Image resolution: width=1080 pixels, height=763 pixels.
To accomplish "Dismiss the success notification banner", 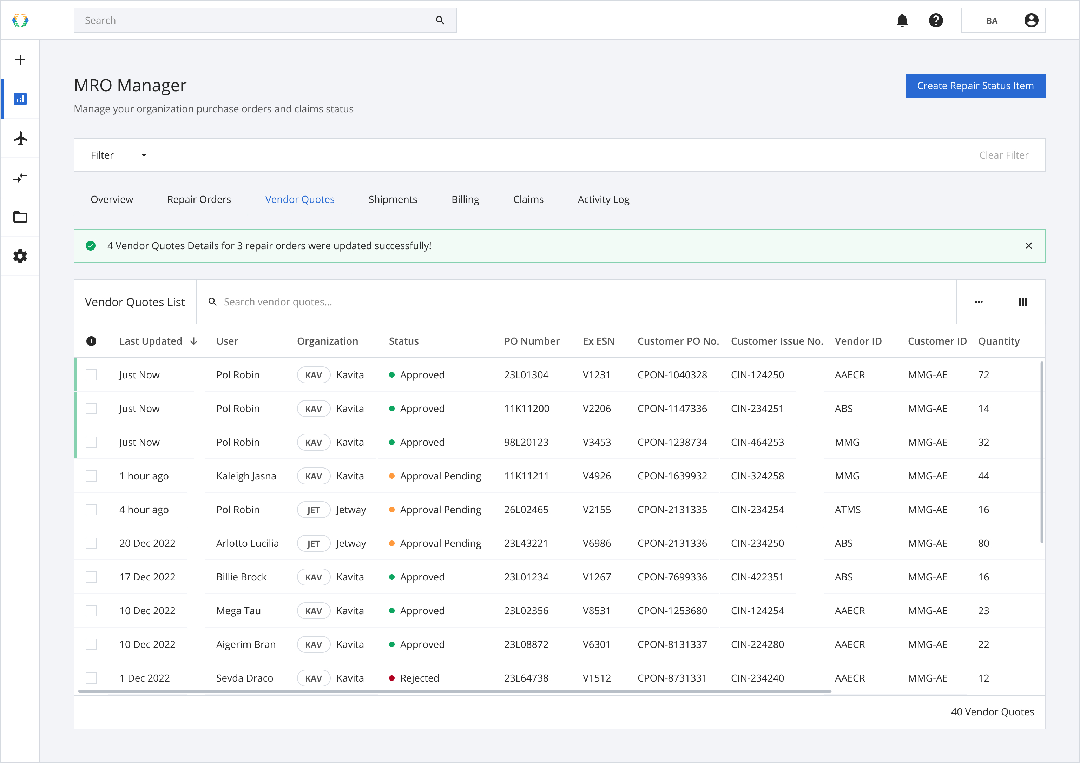I will [x=1028, y=245].
